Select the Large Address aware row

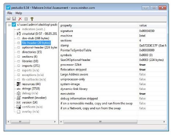113,74
